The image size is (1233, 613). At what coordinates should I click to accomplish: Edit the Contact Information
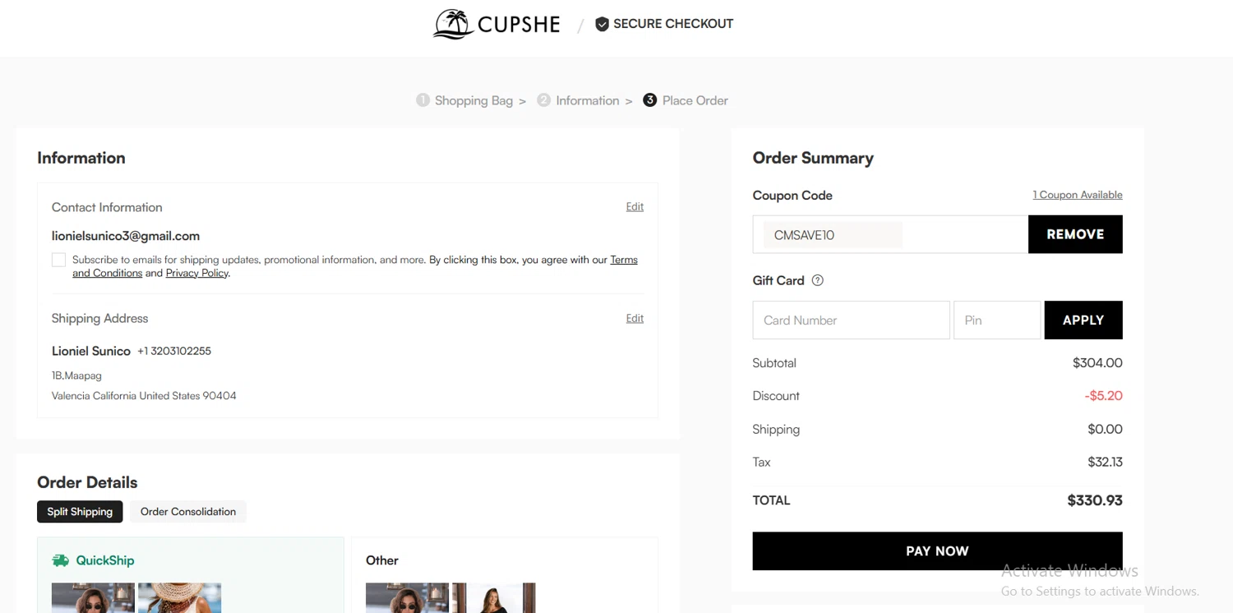pyautogui.click(x=635, y=207)
